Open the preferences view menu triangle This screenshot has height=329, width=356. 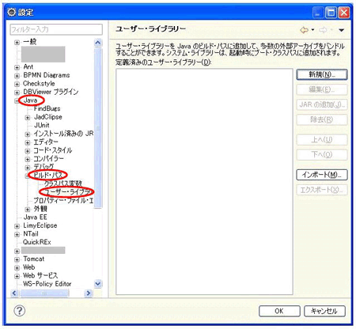coord(342,30)
